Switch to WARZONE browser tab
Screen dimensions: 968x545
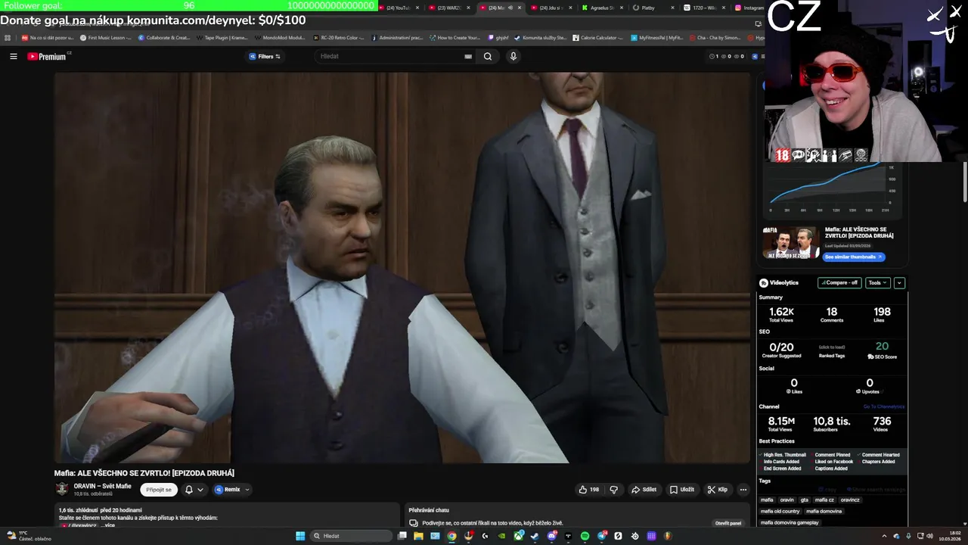coord(448,8)
